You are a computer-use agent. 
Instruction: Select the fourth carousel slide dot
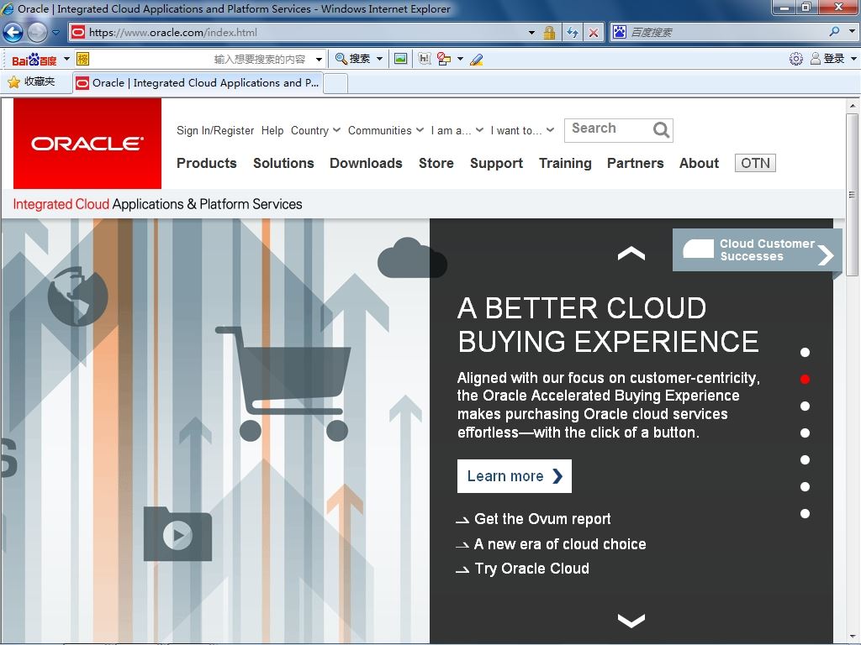pos(805,433)
